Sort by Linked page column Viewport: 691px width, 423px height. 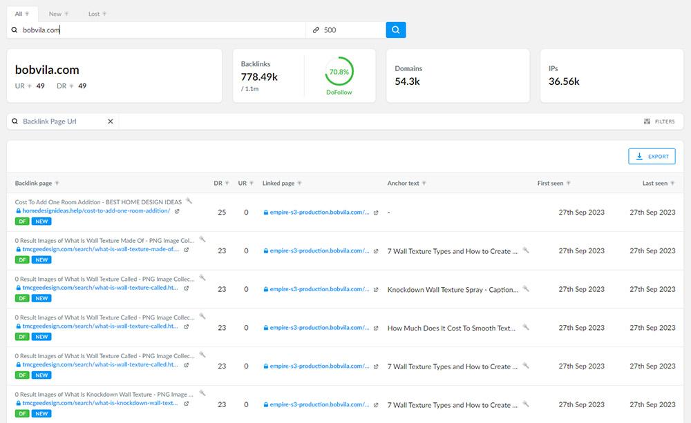point(282,183)
